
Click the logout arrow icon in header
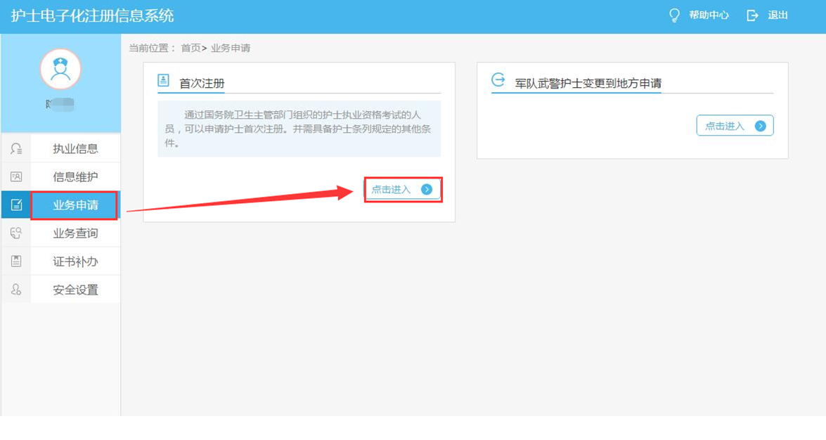(x=752, y=15)
